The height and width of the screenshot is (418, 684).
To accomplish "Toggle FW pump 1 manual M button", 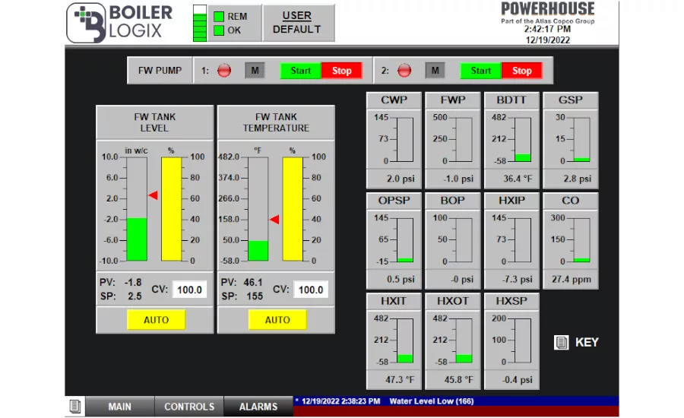I will point(255,70).
